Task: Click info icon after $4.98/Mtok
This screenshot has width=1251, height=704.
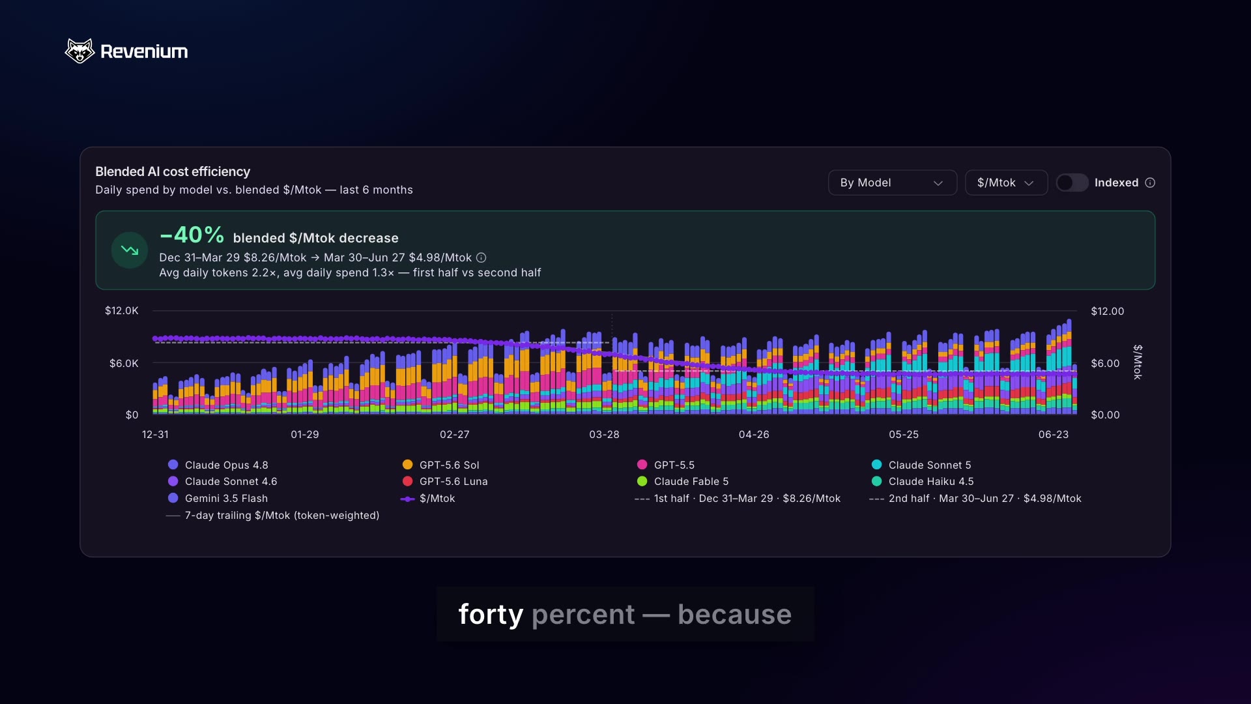Action: tap(482, 257)
